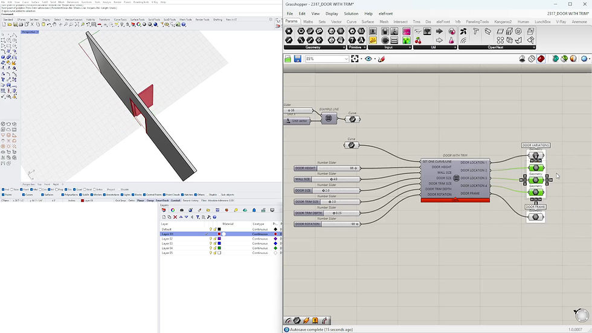The width and height of the screenshot is (592, 333).
Task: Toggle the Ortho status bar button
Action: [x=132, y=201]
